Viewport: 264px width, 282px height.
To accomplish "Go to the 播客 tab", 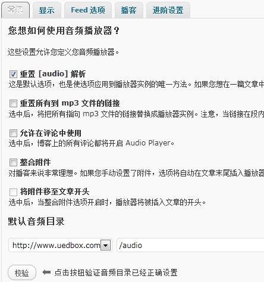I will [x=129, y=10].
